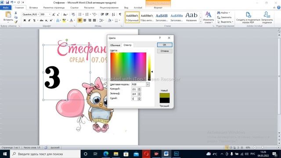Click the Save icon in quick access toolbar
281x158 pixels.
click(7, 2)
